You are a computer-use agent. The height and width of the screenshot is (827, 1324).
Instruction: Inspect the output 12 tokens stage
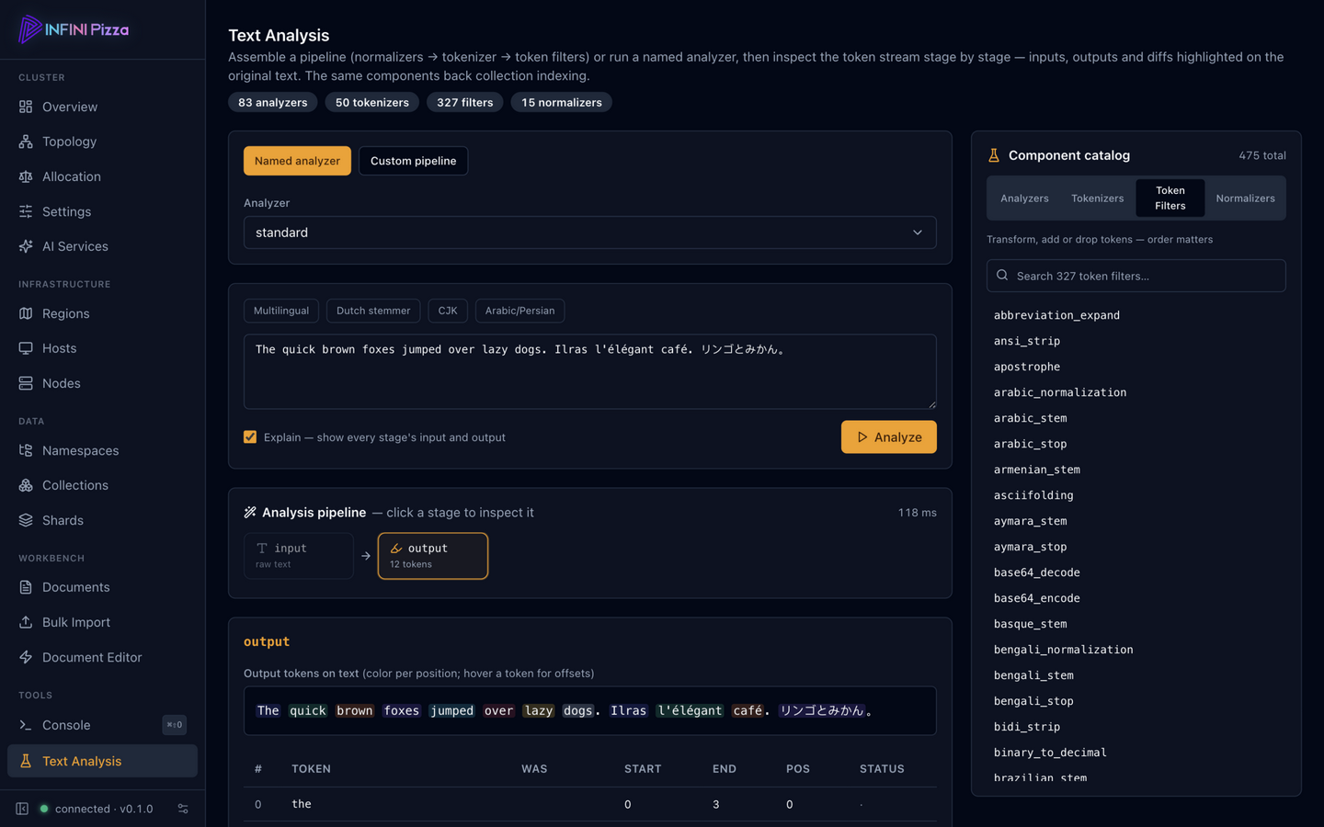click(x=433, y=556)
